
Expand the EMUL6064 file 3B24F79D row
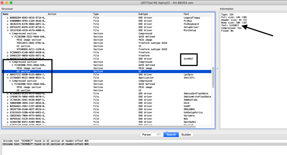point(8,109)
